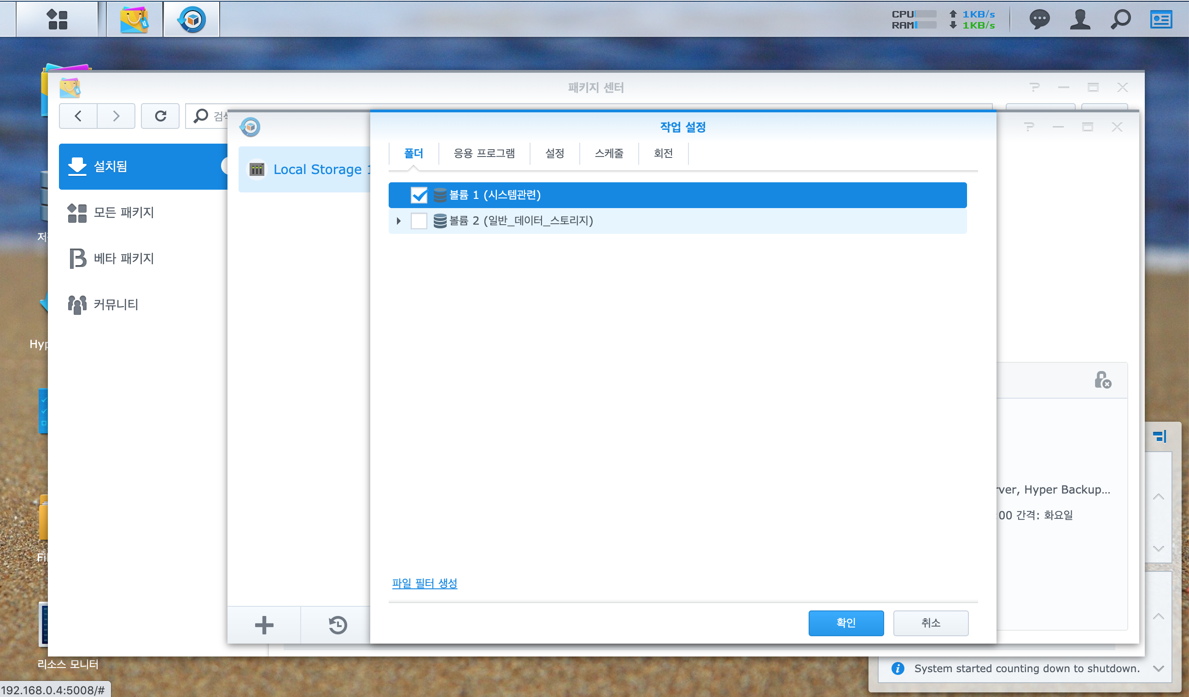Open the widgets panel icon

(1161, 19)
